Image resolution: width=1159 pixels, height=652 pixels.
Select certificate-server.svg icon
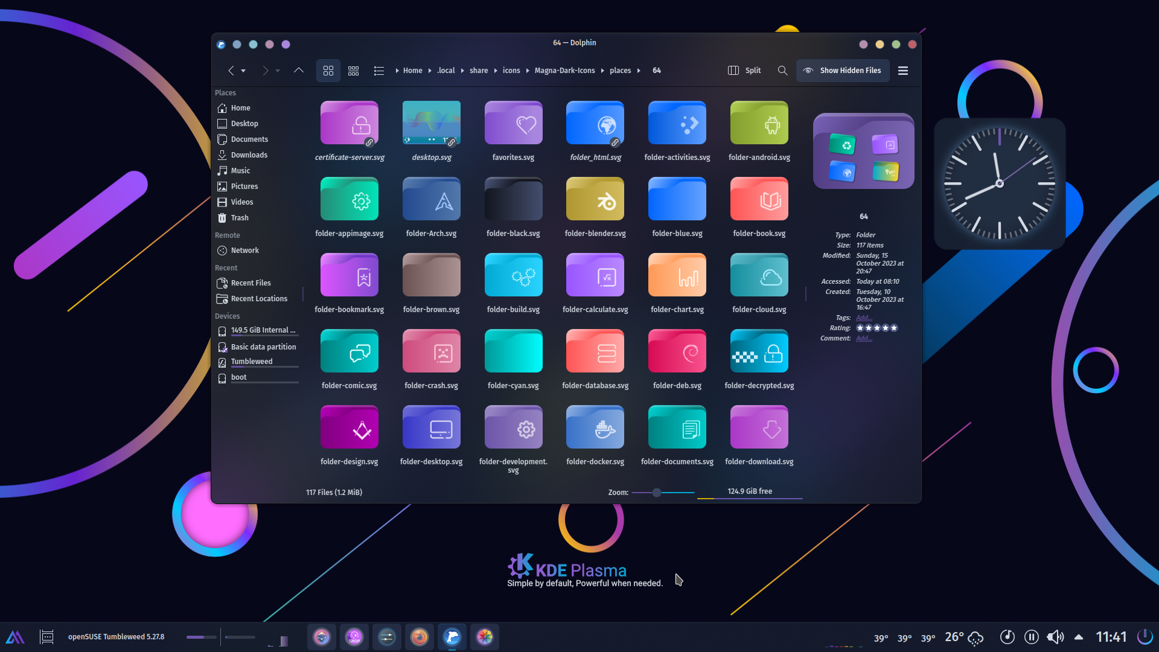pyautogui.click(x=350, y=123)
